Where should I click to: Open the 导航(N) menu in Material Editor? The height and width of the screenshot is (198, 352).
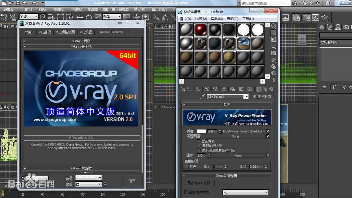(x=217, y=19)
